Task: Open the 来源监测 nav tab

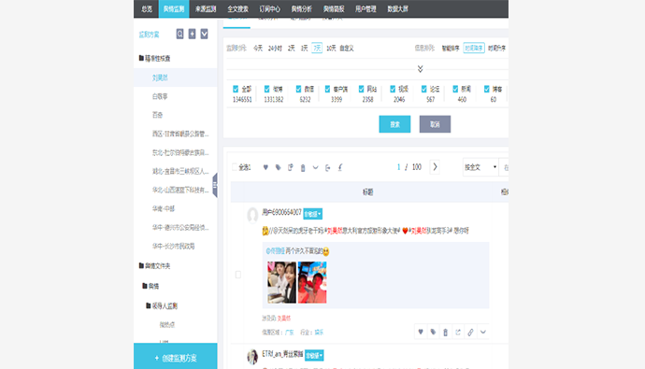Action: pyautogui.click(x=206, y=9)
